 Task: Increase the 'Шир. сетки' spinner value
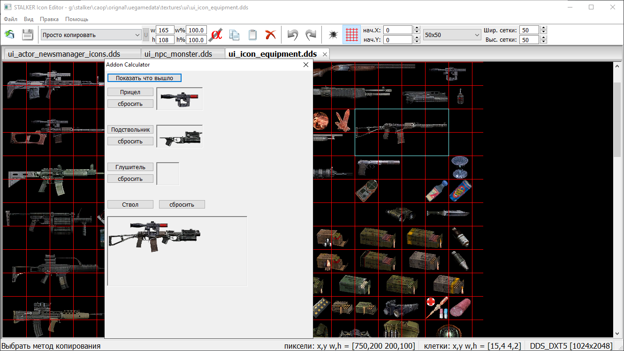pyautogui.click(x=543, y=28)
